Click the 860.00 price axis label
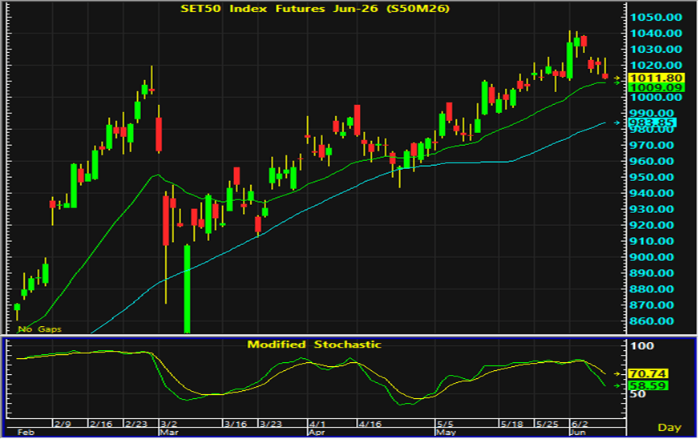The width and height of the screenshot is (699, 439). 653,321
